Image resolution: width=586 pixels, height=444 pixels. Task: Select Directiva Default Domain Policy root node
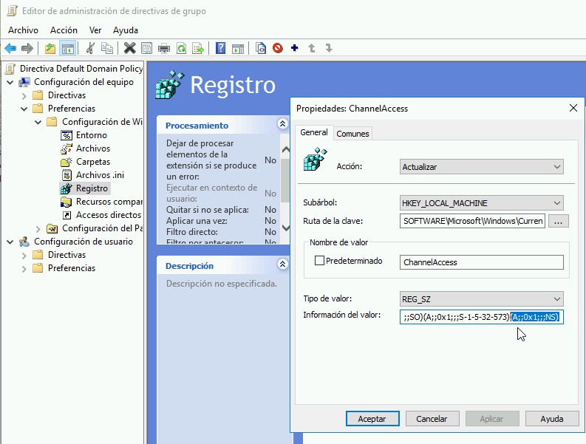tap(81, 69)
